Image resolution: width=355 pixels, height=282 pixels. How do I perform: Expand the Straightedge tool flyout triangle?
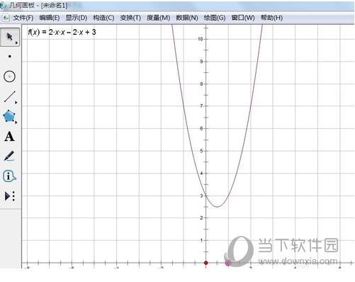coord(16,103)
